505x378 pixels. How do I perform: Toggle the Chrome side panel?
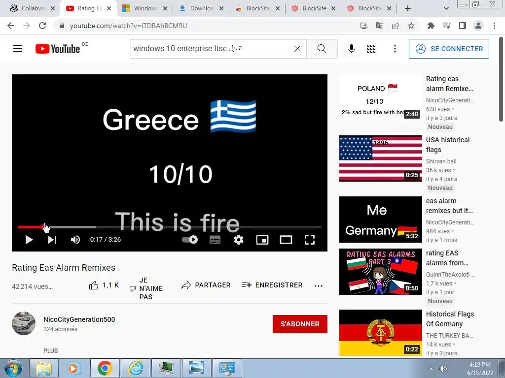tap(463, 26)
